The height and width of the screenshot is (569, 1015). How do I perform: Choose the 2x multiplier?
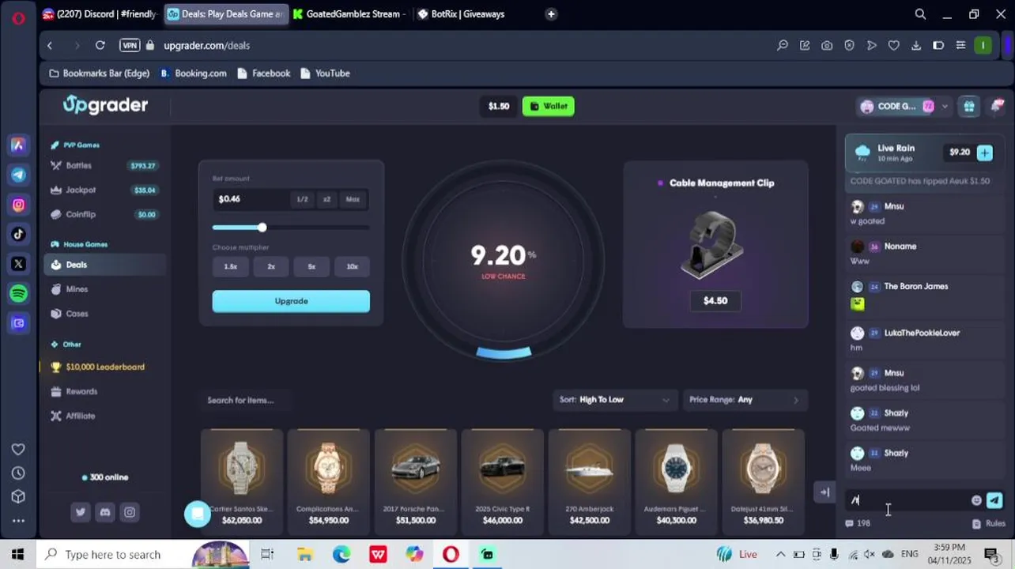[x=271, y=266]
